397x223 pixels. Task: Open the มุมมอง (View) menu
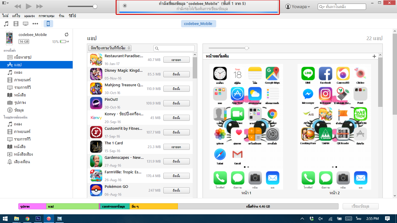coord(30,16)
